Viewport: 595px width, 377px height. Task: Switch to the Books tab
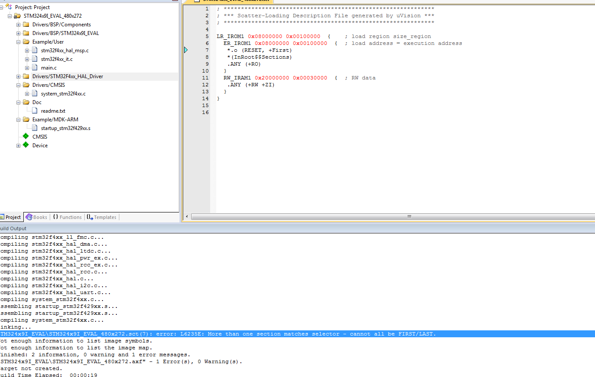pos(37,217)
